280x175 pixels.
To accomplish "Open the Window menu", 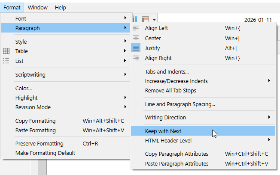I will [38, 7].
